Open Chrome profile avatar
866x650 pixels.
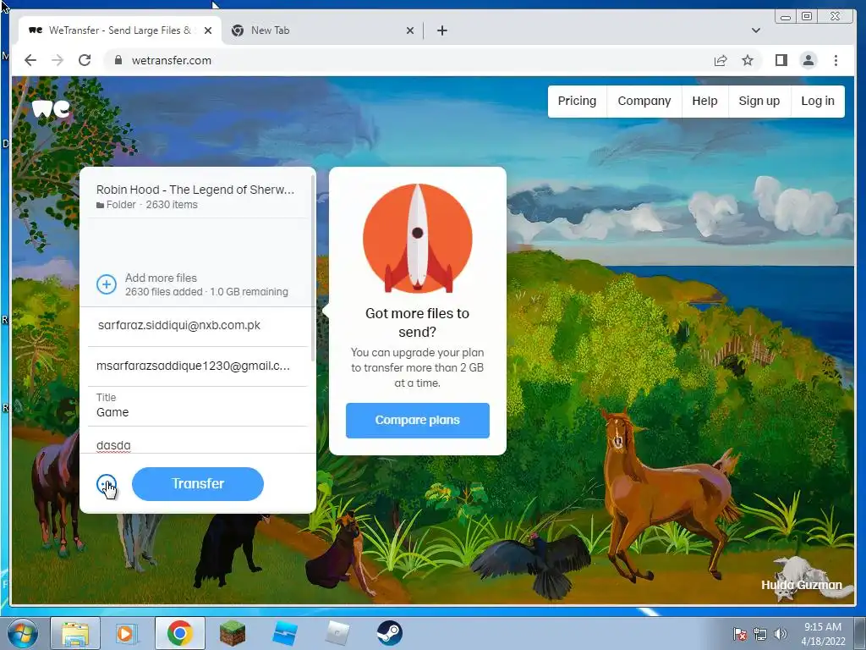(x=808, y=60)
